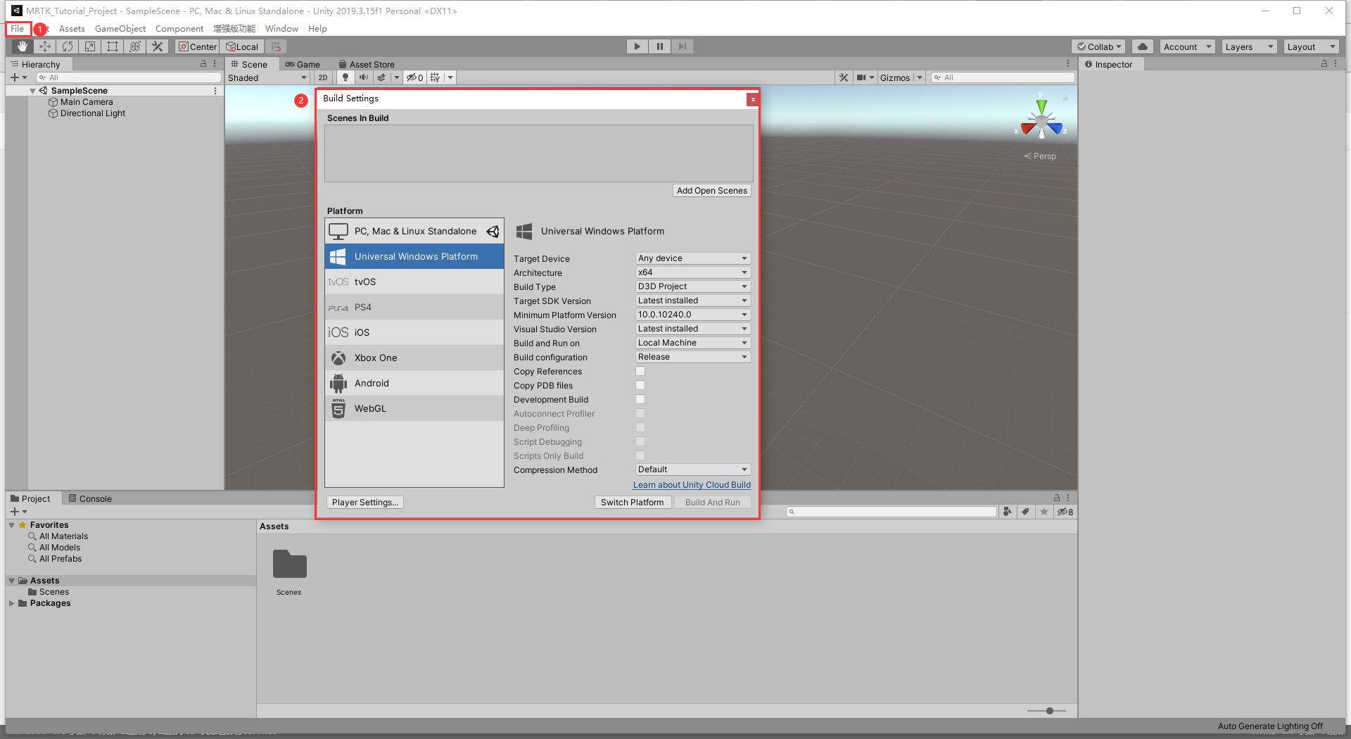Open Minimum Platform Version dropdown
This screenshot has height=739, width=1351.
point(693,315)
